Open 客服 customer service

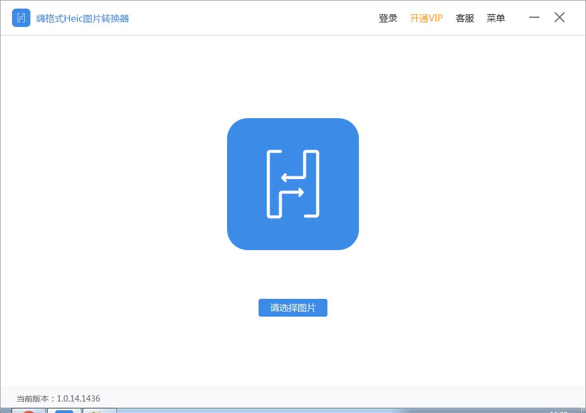(464, 18)
